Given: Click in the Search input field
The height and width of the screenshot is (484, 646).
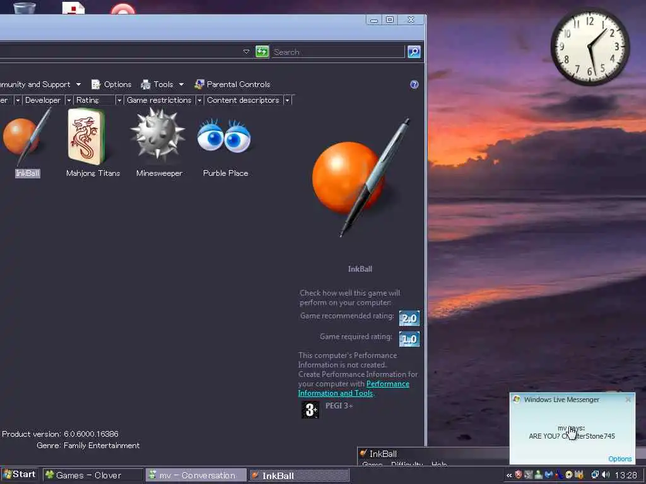Looking at the screenshot, I should tap(338, 52).
